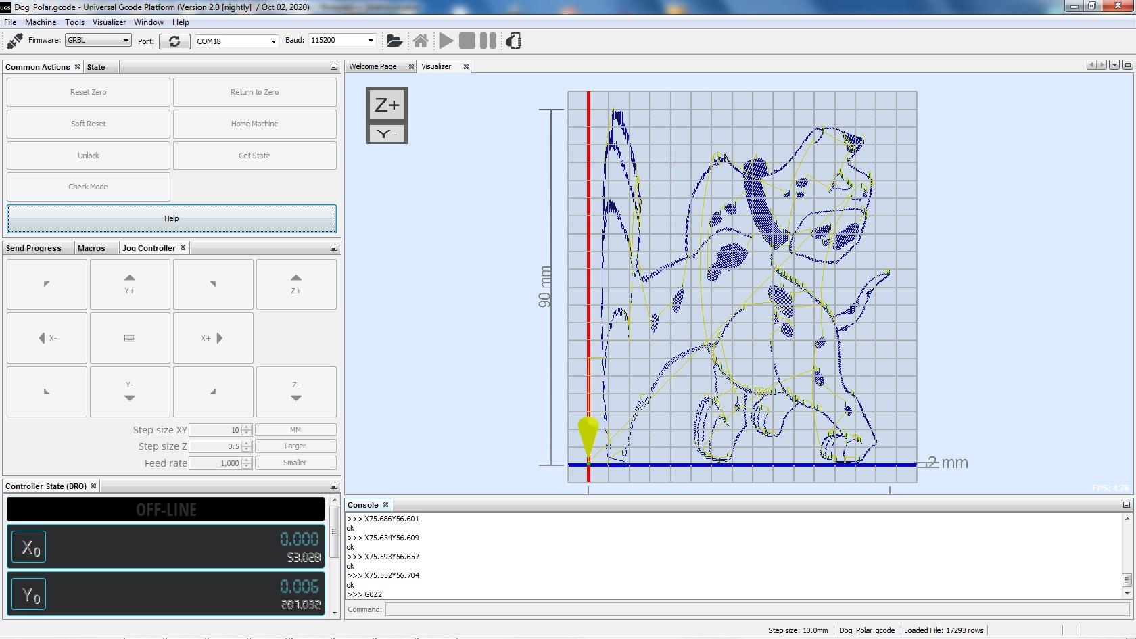Click the keyboard icon in jog panel
The image size is (1136, 639).
(130, 338)
